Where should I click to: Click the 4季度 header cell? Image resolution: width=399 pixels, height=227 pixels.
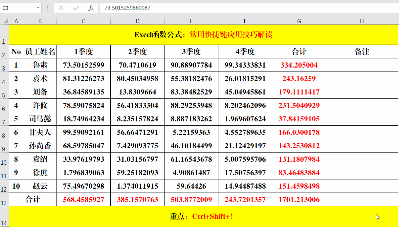click(245, 52)
